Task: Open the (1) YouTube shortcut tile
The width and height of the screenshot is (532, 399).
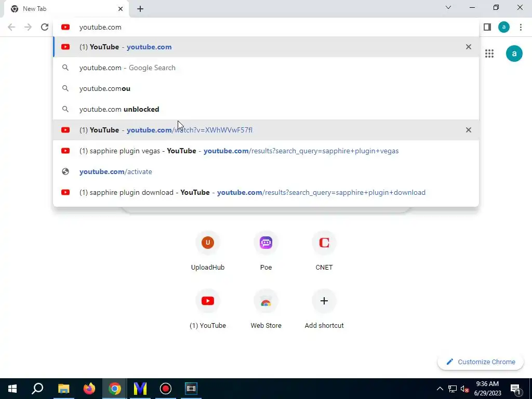Action: click(208, 310)
